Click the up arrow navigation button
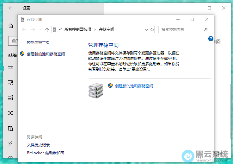 [47, 29]
